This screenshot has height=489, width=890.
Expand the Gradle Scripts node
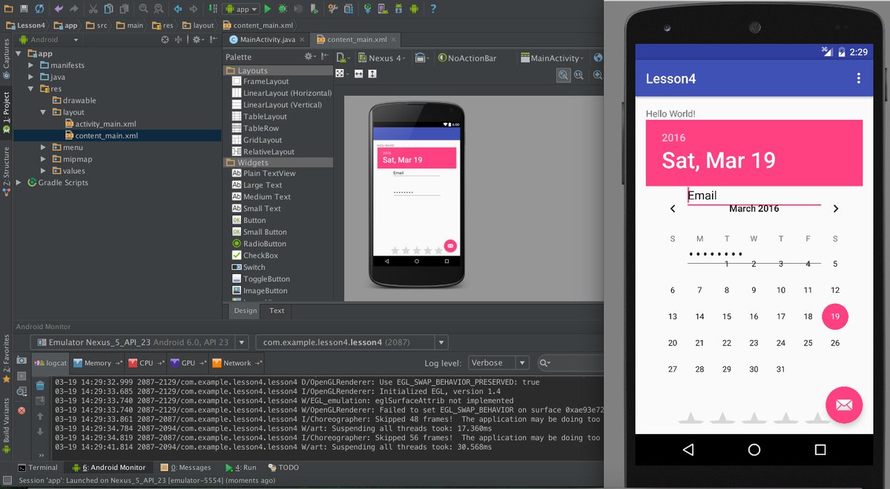pos(19,182)
